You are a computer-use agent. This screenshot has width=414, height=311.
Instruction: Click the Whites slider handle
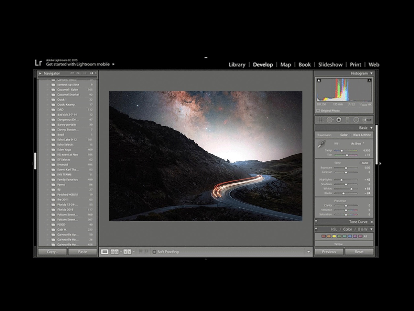click(x=351, y=189)
